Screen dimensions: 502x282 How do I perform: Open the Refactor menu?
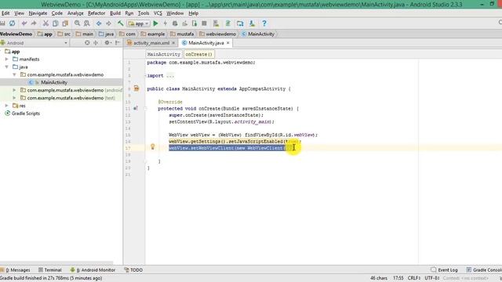pyautogui.click(x=96, y=13)
